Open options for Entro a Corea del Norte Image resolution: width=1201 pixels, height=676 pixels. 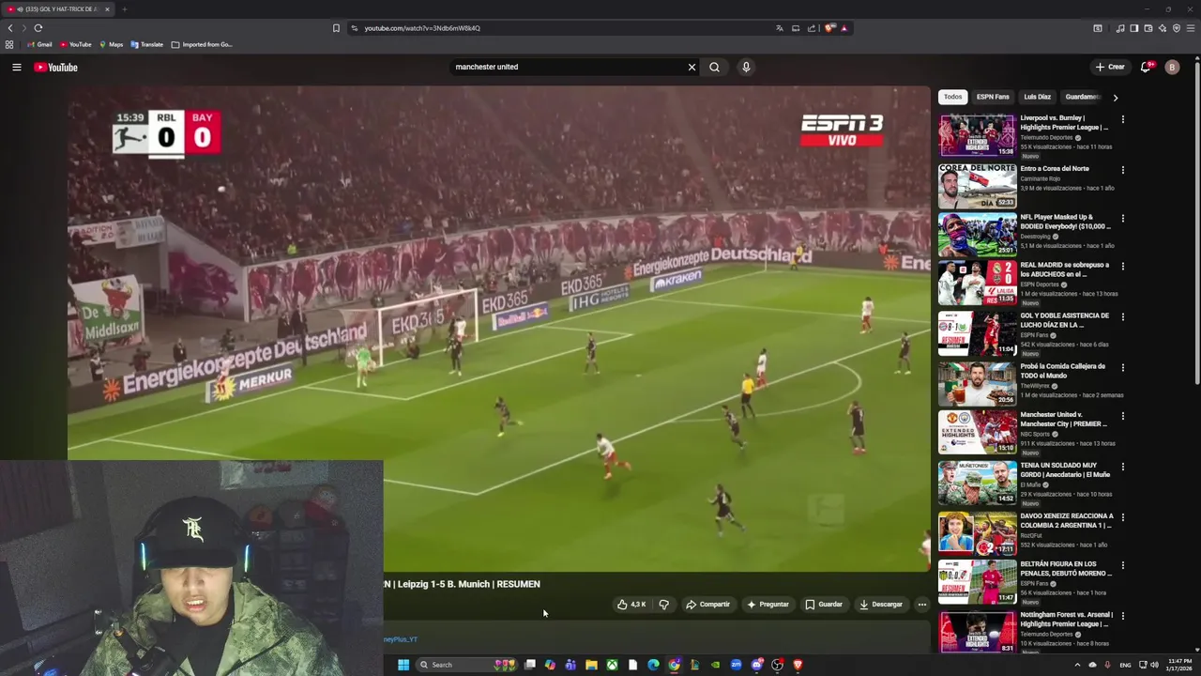[x=1122, y=170]
